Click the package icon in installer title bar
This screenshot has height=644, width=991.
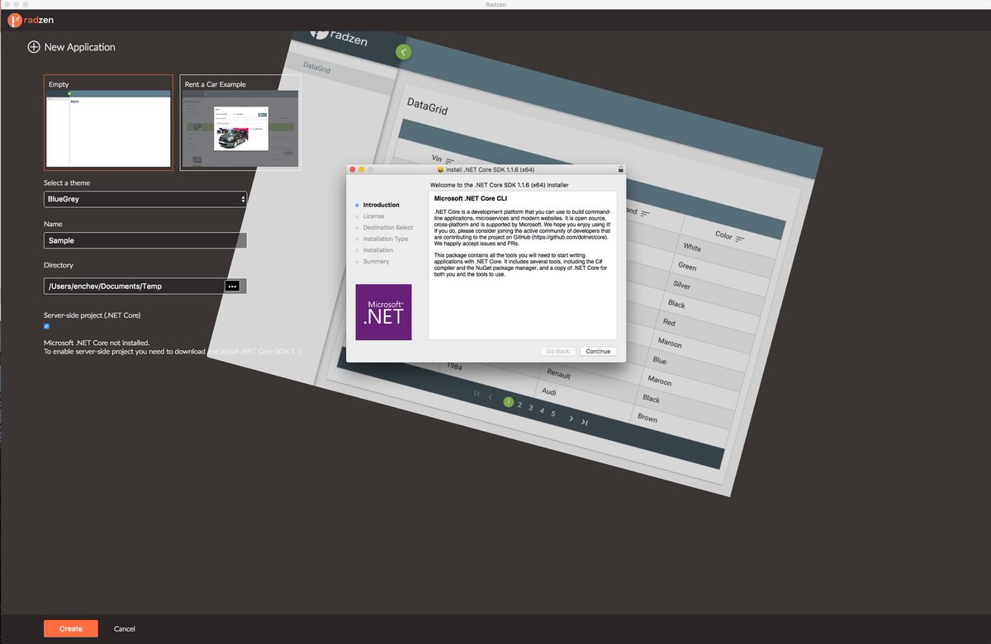point(441,169)
